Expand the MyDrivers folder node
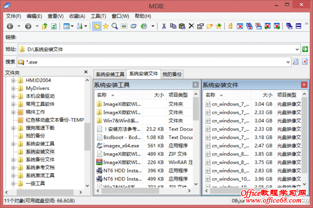Viewport: 313px width, 208px height. pyautogui.click(x=13, y=88)
